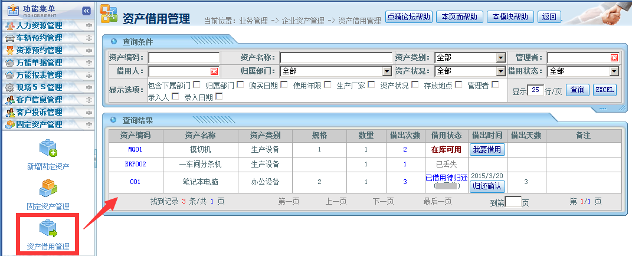Click the 资产名称 input field

pos(336,58)
